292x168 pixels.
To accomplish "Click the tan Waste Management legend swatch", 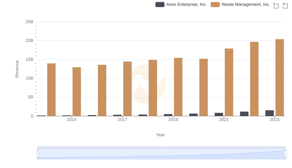I will coord(215,4).
